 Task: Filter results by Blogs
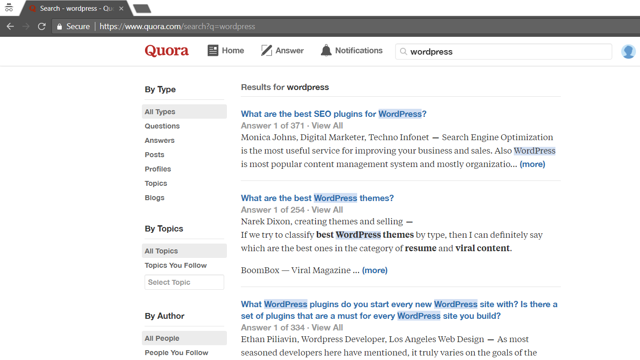(154, 197)
